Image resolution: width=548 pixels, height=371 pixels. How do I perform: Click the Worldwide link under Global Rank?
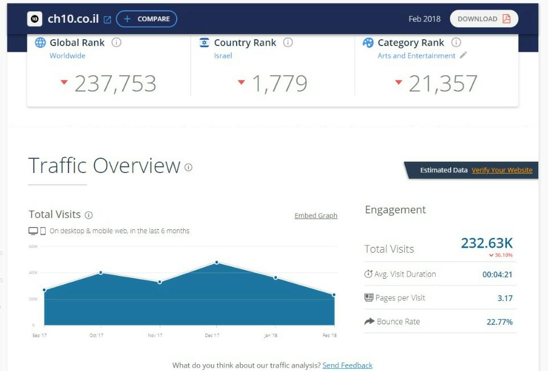point(67,56)
